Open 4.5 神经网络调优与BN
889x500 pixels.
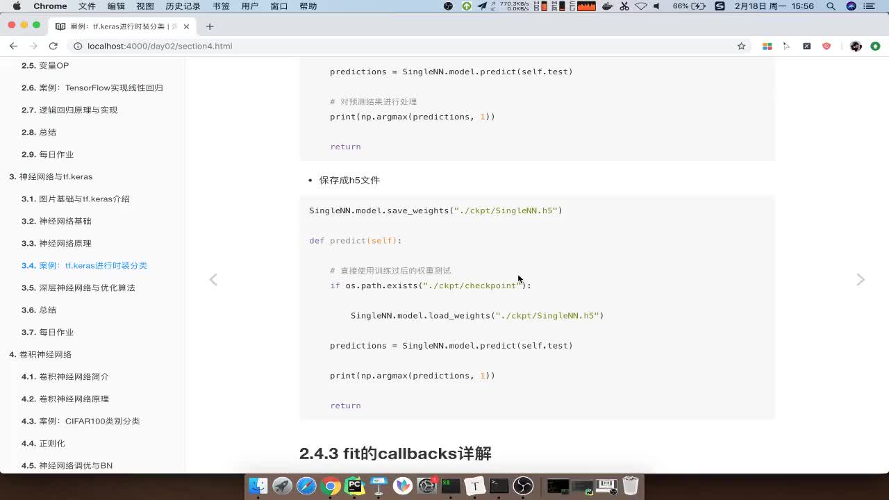(67, 465)
